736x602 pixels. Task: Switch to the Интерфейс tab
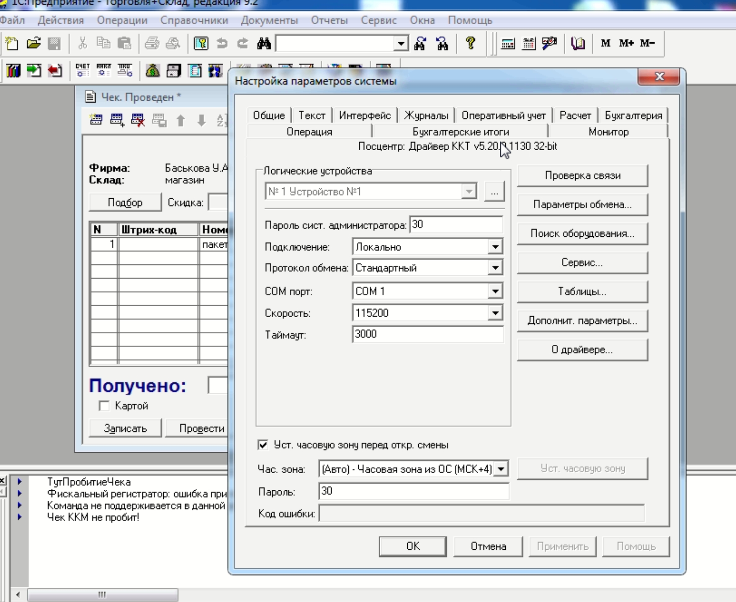[365, 115]
